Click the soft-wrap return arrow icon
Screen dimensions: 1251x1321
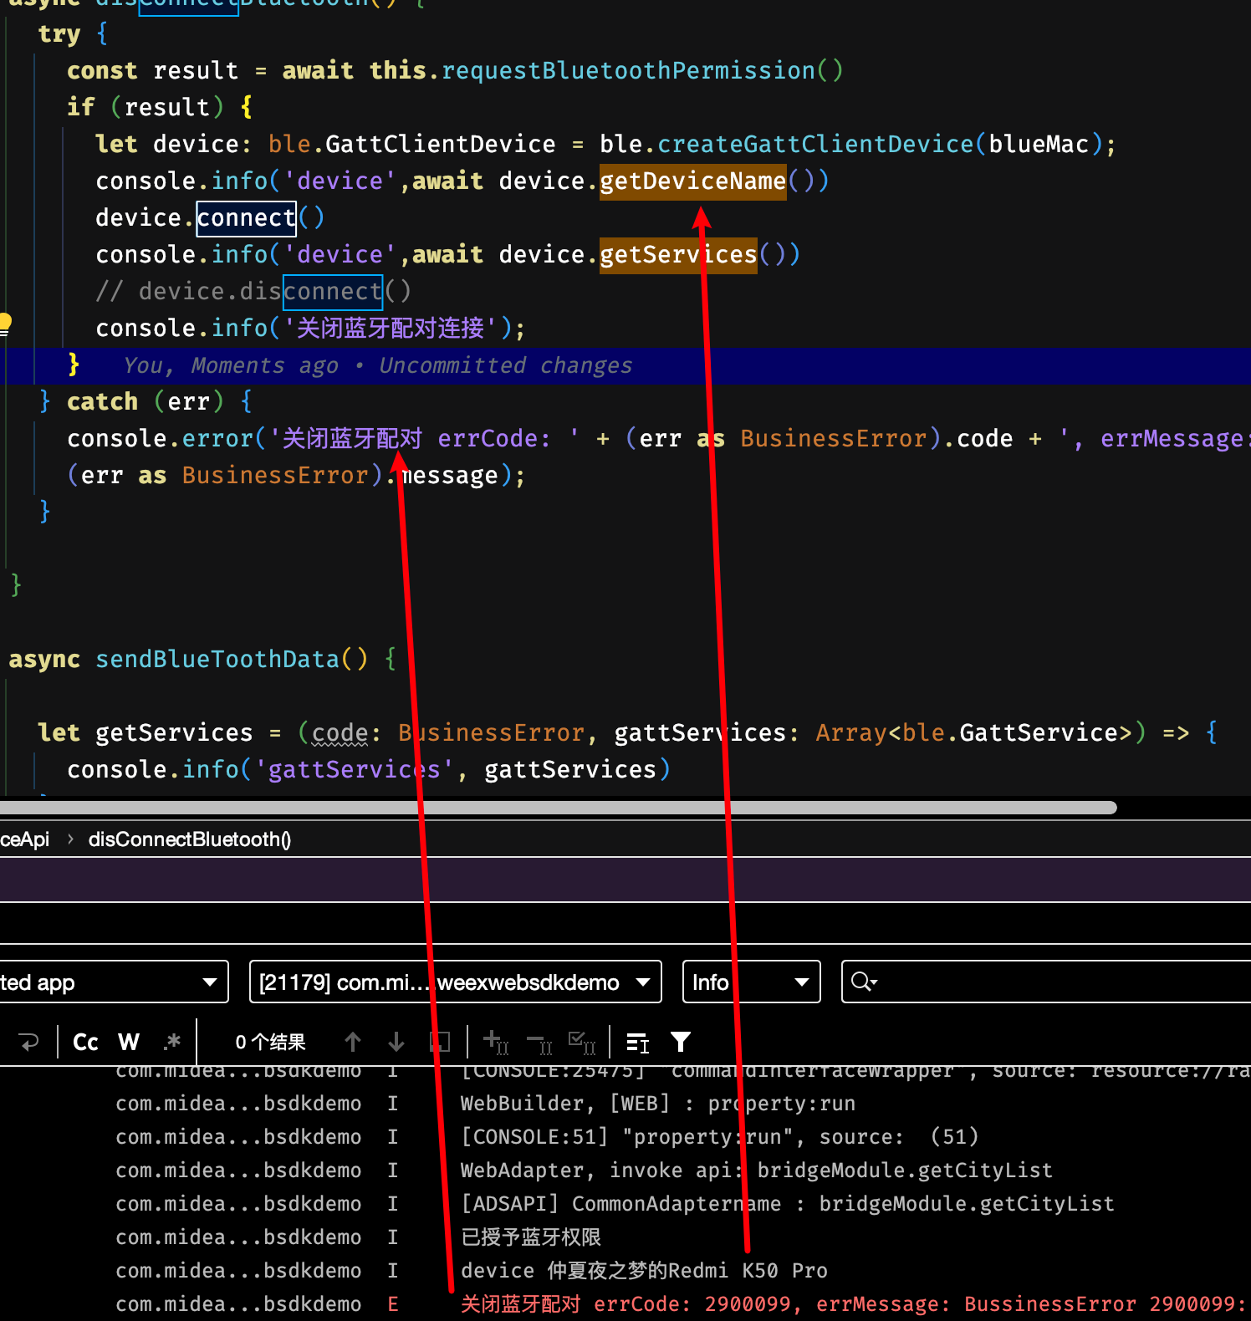29,1042
